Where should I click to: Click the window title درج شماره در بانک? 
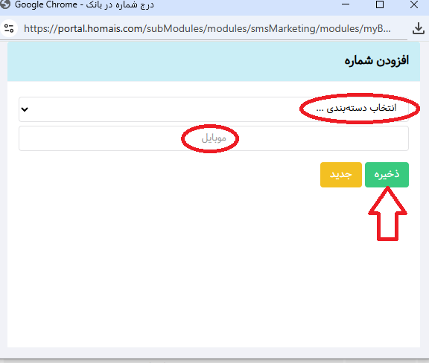coord(120,4)
